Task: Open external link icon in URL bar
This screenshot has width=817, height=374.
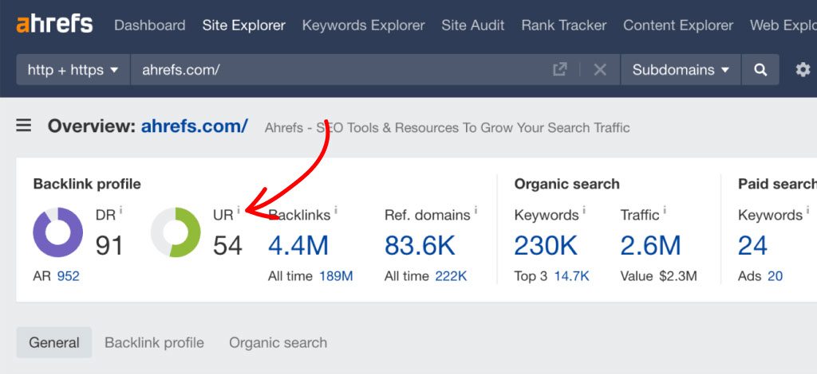Action: pos(559,69)
